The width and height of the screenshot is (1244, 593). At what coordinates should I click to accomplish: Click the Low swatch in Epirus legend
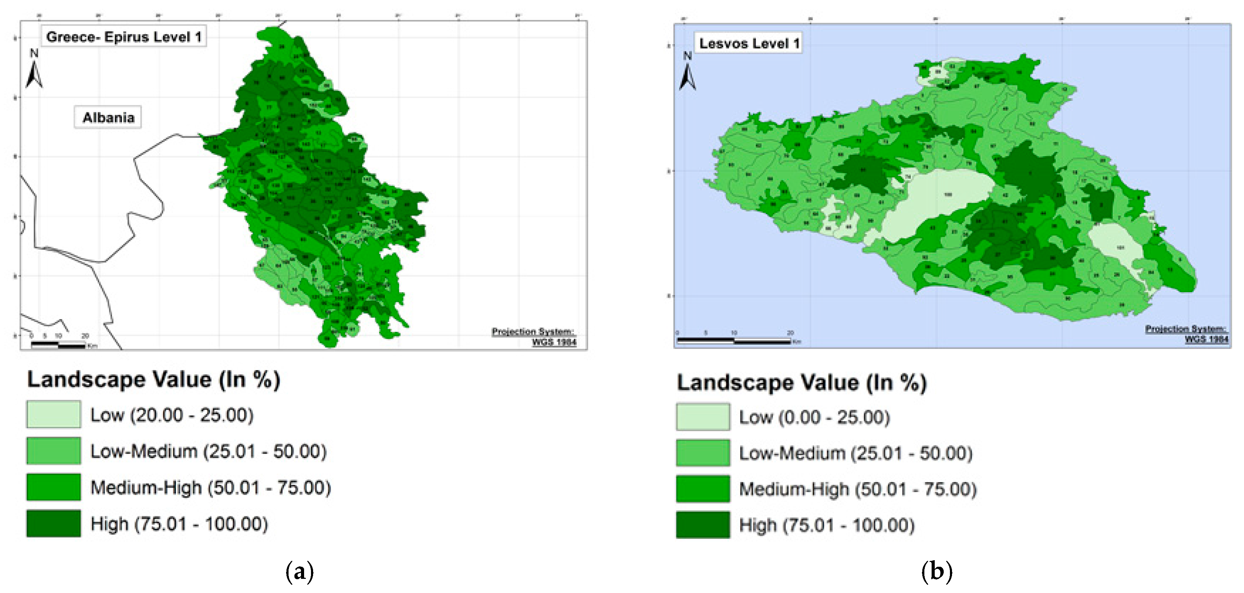54,414
